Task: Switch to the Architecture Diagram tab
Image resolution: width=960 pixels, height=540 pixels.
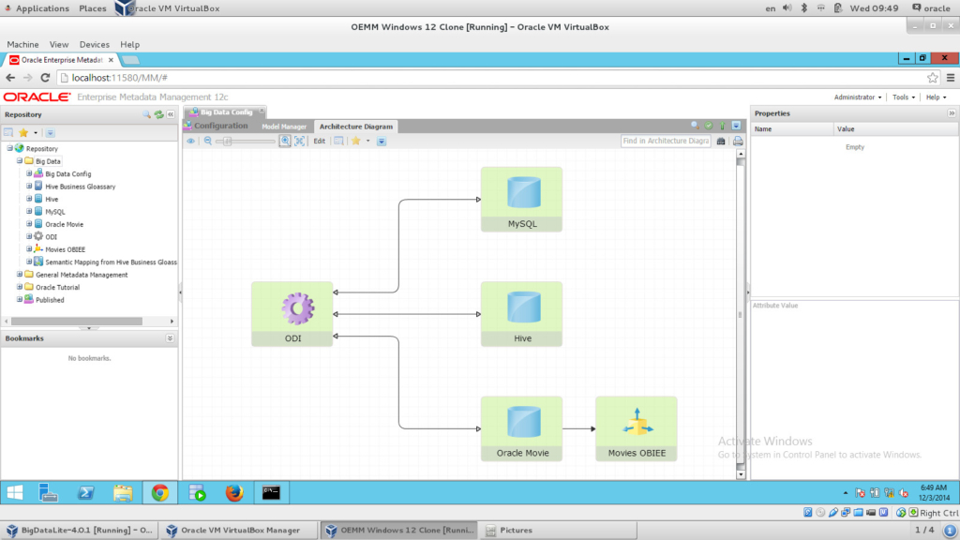Action: point(355,127)
